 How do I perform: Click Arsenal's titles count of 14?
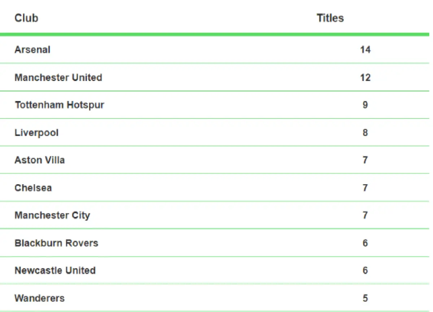(x=365, y=49)
